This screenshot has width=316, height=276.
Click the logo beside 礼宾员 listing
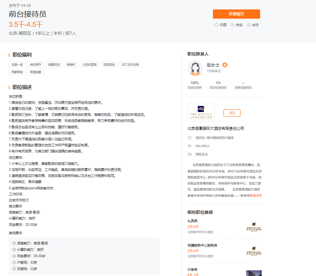pyautogui.click(x=254, y=227)
